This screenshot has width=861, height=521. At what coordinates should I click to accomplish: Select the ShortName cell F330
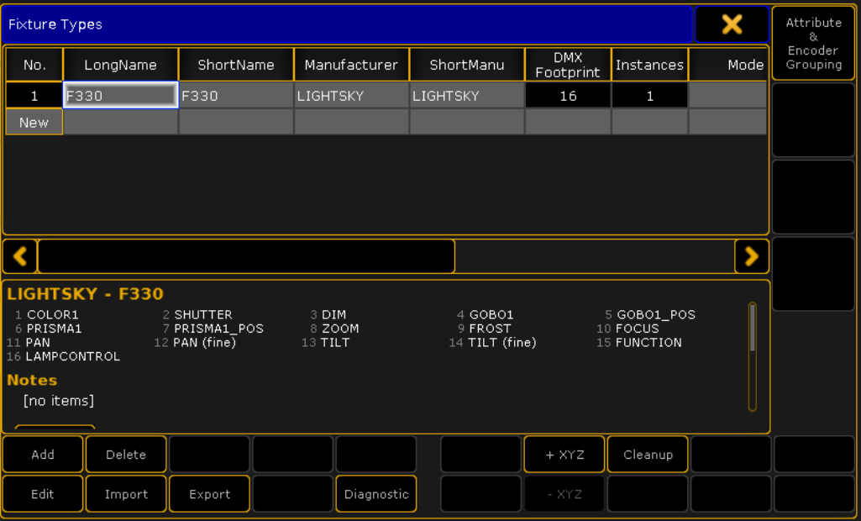click(236, 95)
